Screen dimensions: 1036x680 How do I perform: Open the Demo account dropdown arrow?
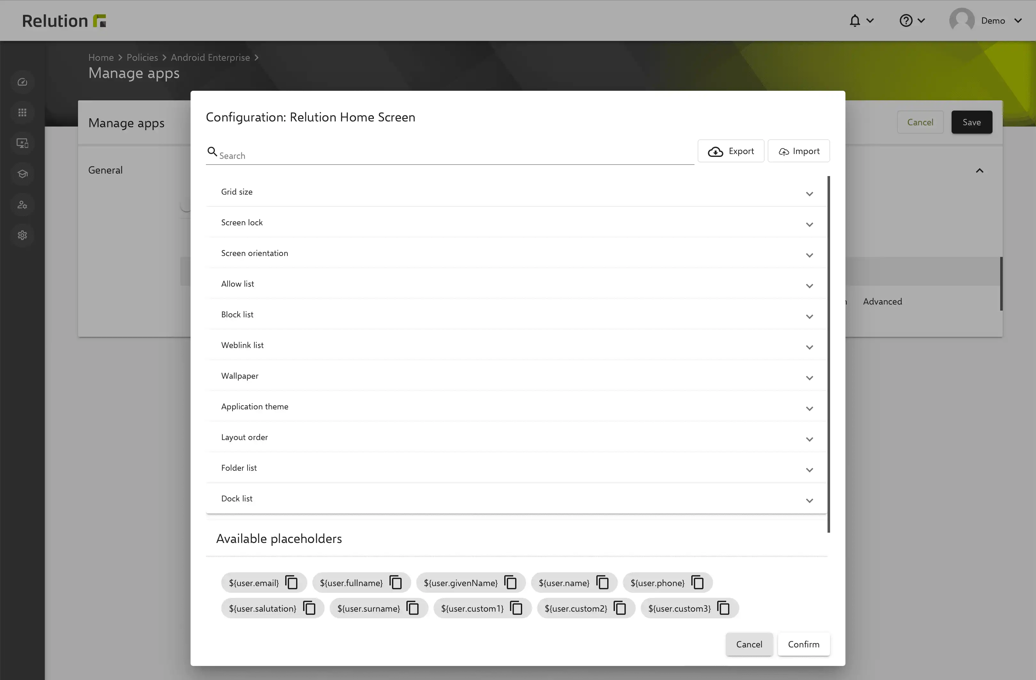(1018, 20)
